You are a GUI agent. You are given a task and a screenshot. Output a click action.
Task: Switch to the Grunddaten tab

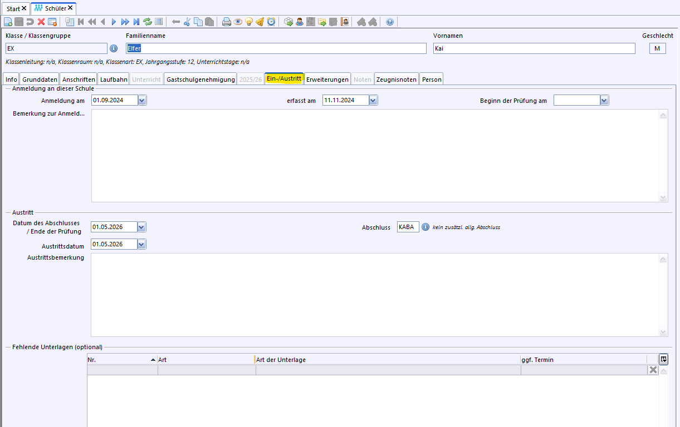point(40,80)
